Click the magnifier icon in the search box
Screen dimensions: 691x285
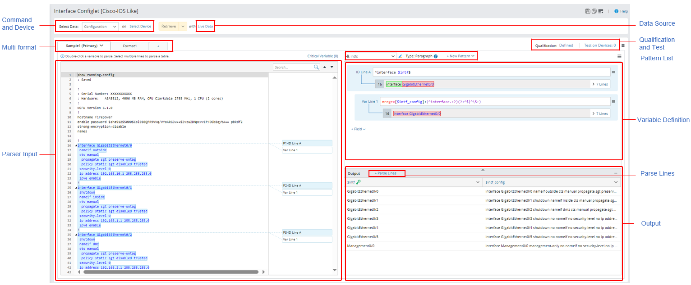point(316,67)
